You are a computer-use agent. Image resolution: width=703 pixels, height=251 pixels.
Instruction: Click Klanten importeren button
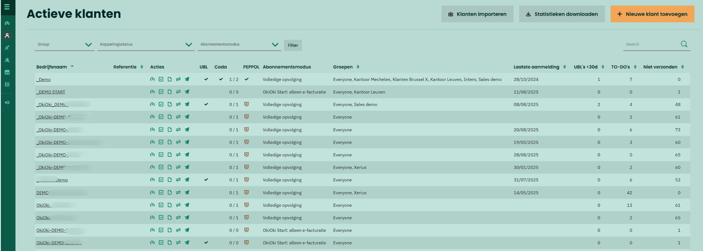477,14
